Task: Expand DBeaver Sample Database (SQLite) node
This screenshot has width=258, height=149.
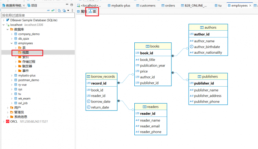Action: 4,20
